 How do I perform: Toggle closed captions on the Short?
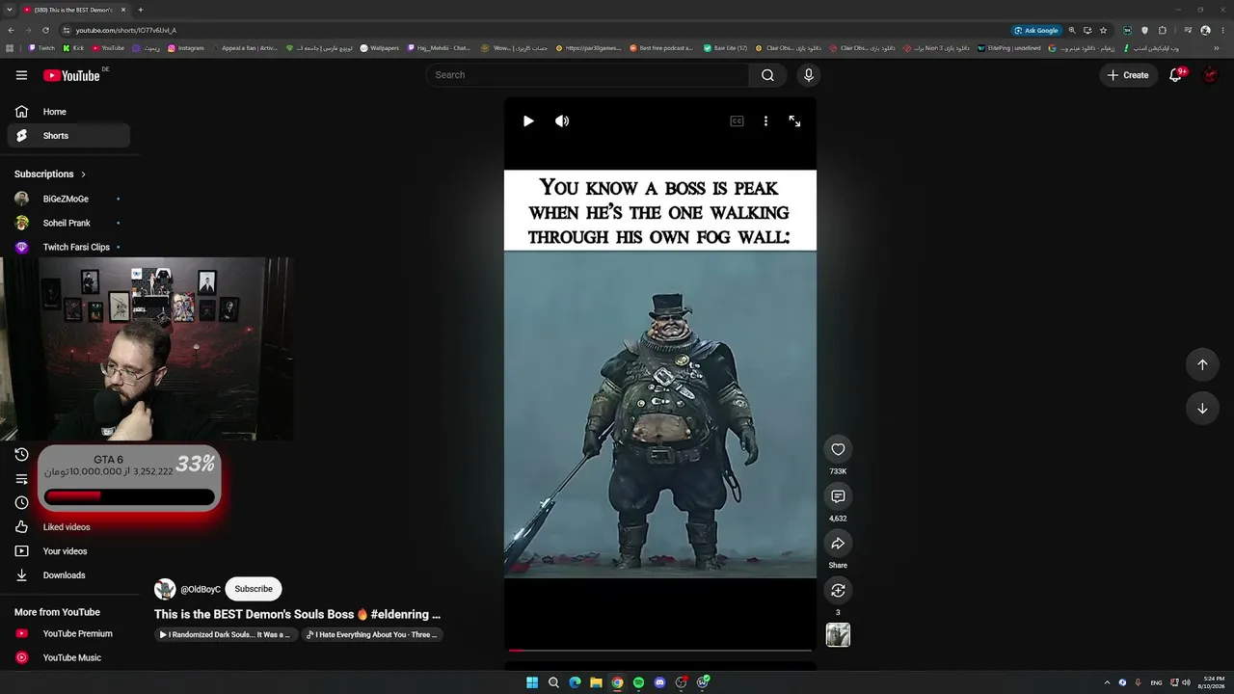click(737, 121)
